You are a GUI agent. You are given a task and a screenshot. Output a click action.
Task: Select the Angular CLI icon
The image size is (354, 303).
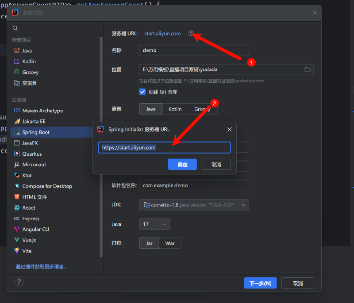pyautogui.click(x=17, y=229)
